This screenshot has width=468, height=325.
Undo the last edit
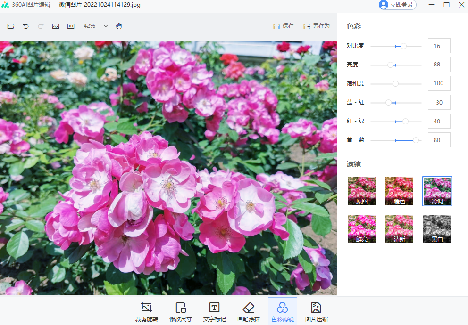pos(26,26)
